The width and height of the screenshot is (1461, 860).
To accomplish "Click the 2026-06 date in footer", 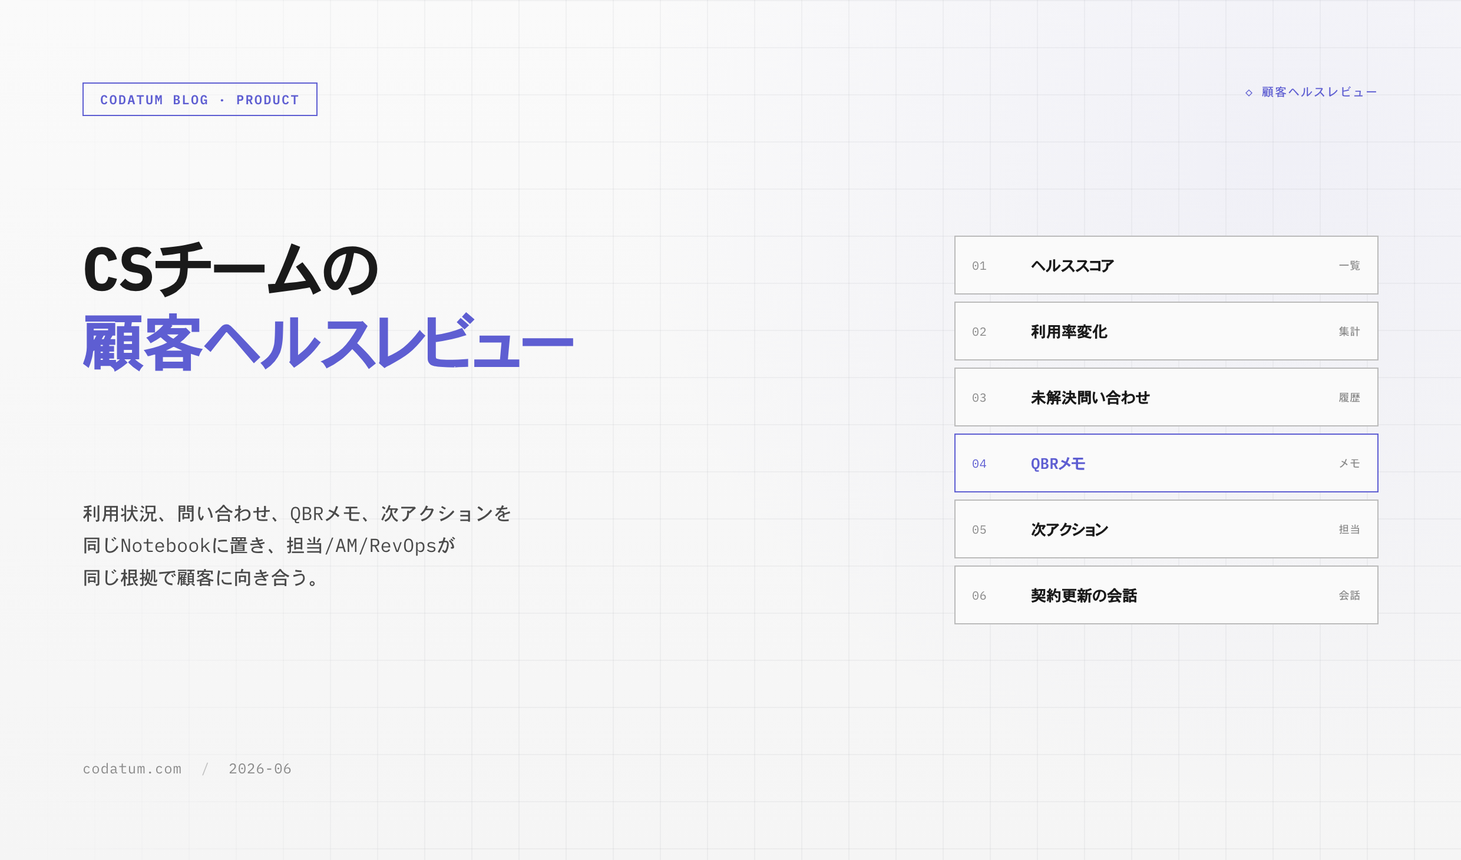I will [x=260, y=769].
